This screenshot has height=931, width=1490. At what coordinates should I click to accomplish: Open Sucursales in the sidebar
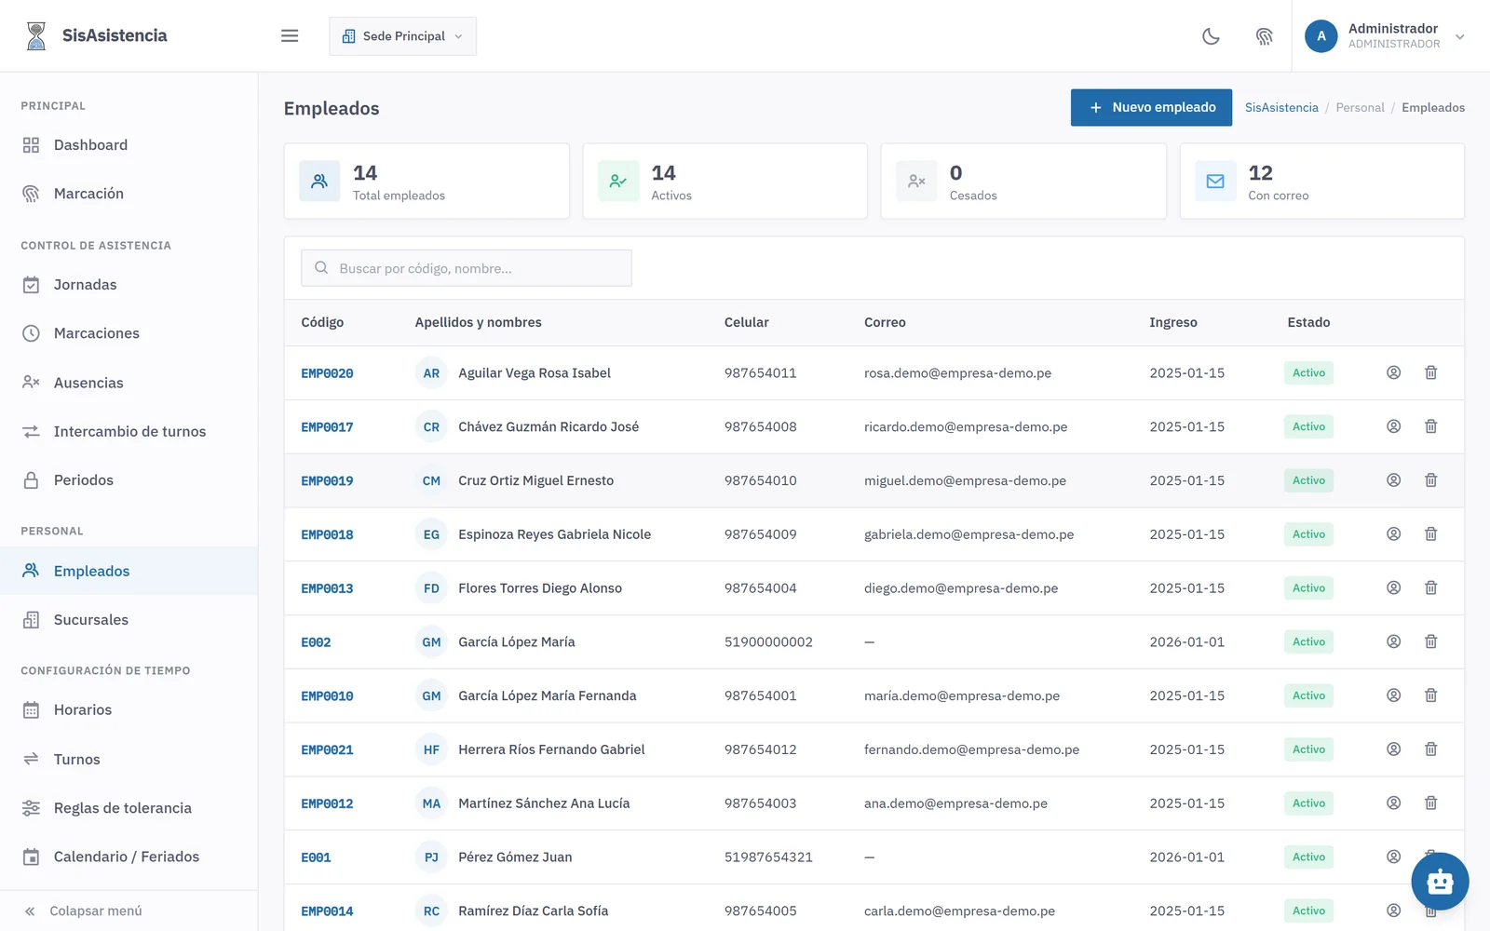click(129, 620)
